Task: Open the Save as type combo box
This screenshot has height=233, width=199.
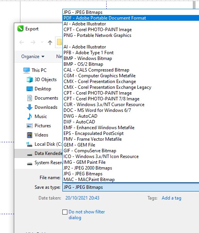Action: [131, 187]
